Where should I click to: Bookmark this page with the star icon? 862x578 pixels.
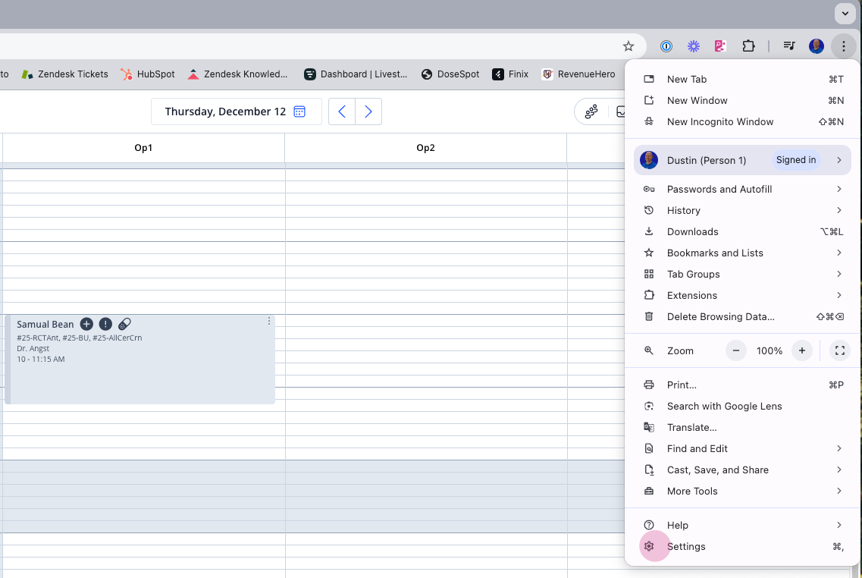pos(628,46)
